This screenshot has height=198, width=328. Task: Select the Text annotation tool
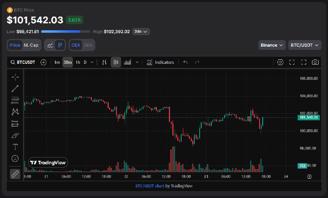(x=15, y=147)
